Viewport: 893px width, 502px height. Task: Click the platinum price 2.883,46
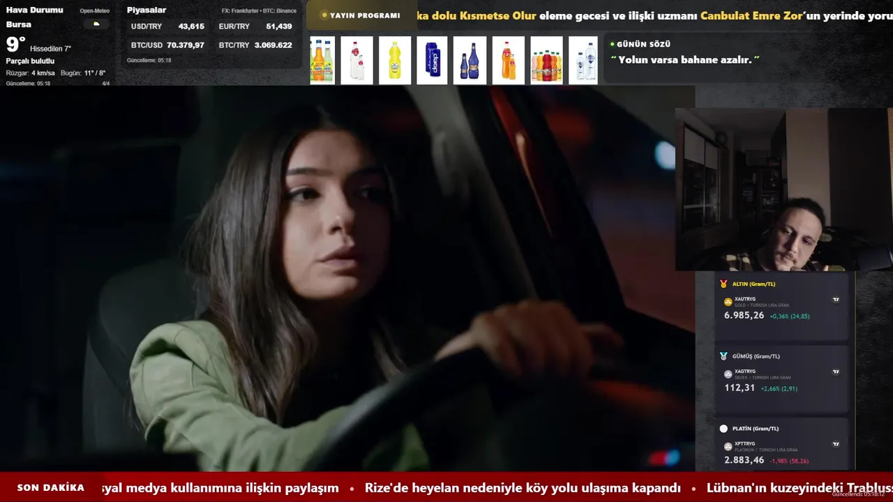[x=744, y=460]
